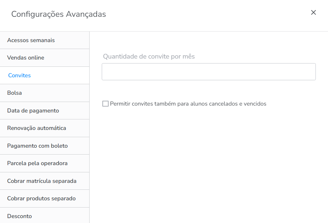Screen dimensions: 328x223
Task: Click the 'Permitir convites também' checkbox label text
Action: tap(188, 104)
